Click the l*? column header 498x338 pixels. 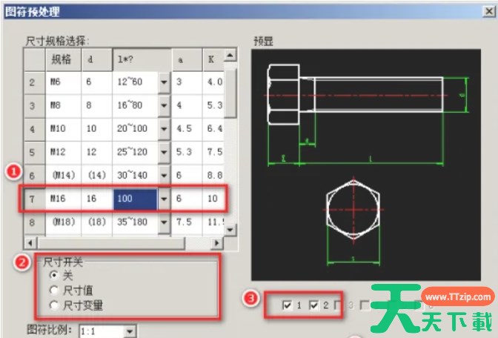pyautogui.click(x=142, y=59)
